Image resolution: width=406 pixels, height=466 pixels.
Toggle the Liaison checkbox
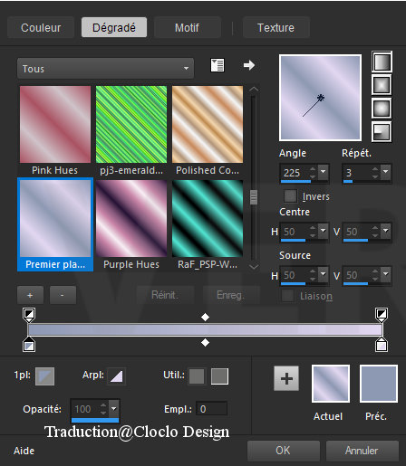(287, 296)
